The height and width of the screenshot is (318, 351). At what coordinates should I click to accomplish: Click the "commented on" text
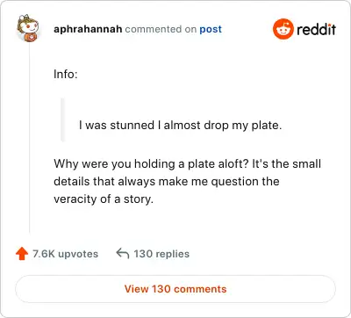pos(161,29)
